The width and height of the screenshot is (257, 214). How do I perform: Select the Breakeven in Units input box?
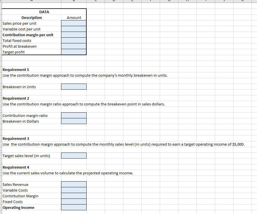click(x=74, y=86)
